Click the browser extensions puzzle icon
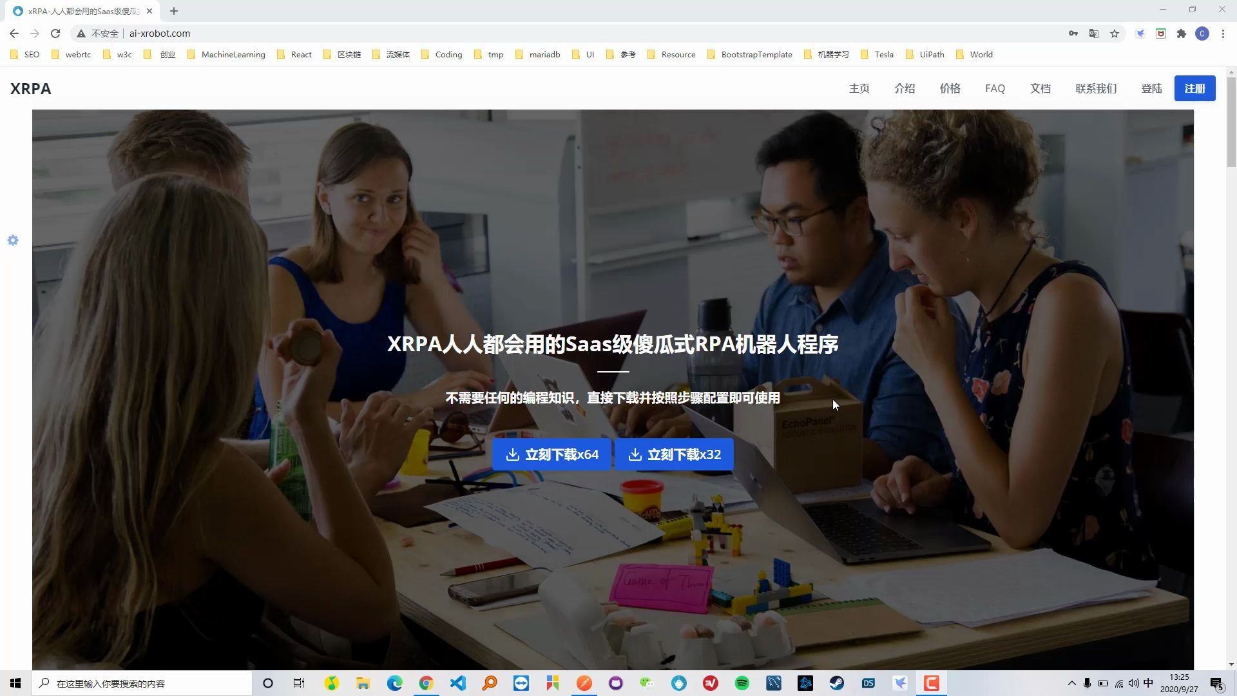 click(x=1181, y=33)
